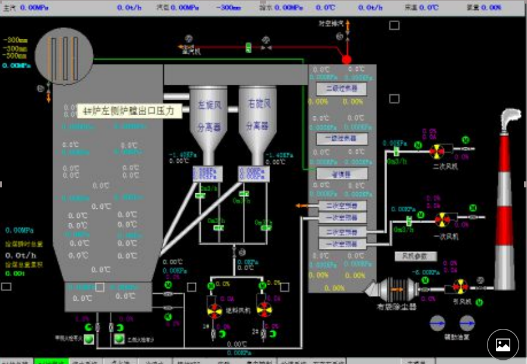This screenshot has width=527, height=364.
Task: Click the 二级过热器 secondary superheater button
Action: tap(336, 89)
